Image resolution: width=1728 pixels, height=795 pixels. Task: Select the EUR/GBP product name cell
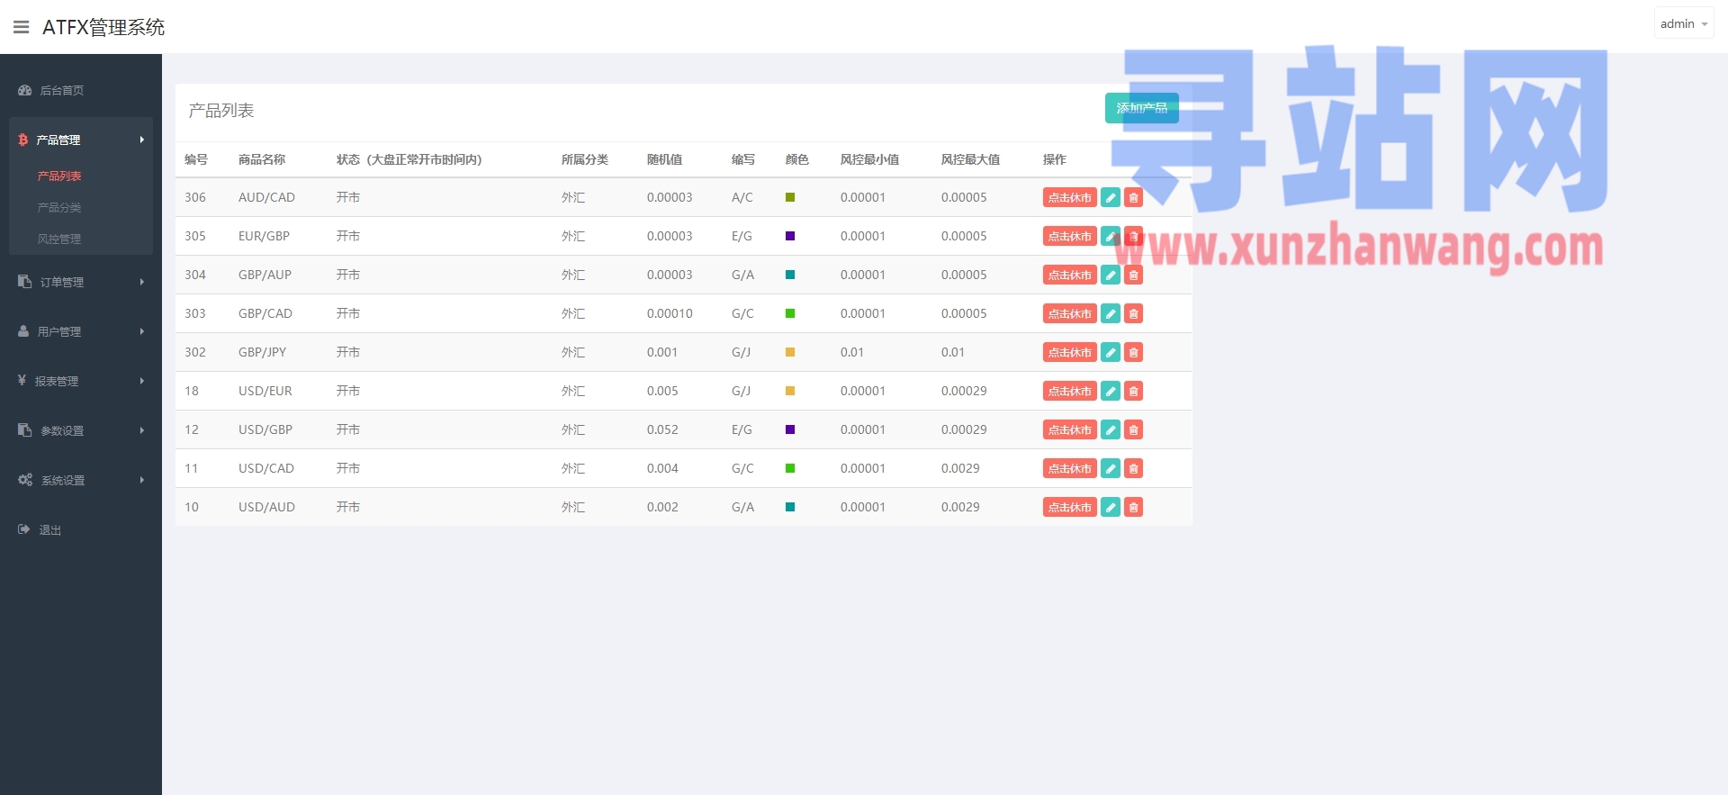[264, 236]
